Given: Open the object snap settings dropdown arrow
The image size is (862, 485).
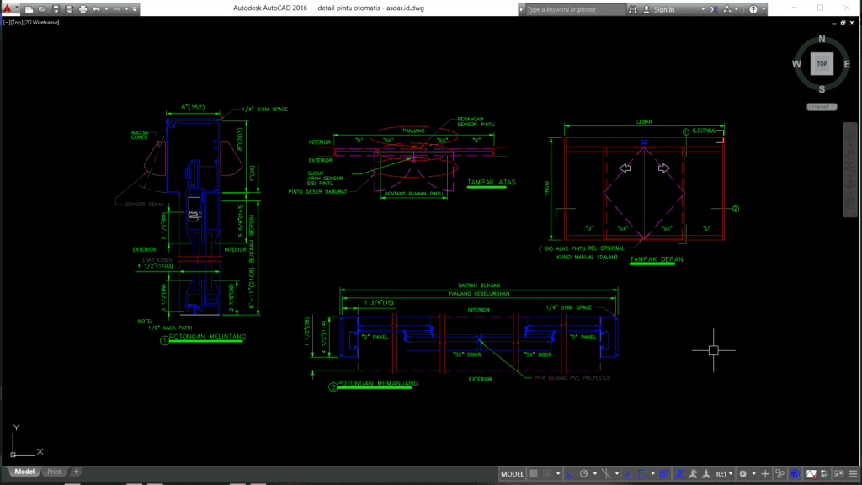Looking at the screenshot, I should click(x=617, y=473).
